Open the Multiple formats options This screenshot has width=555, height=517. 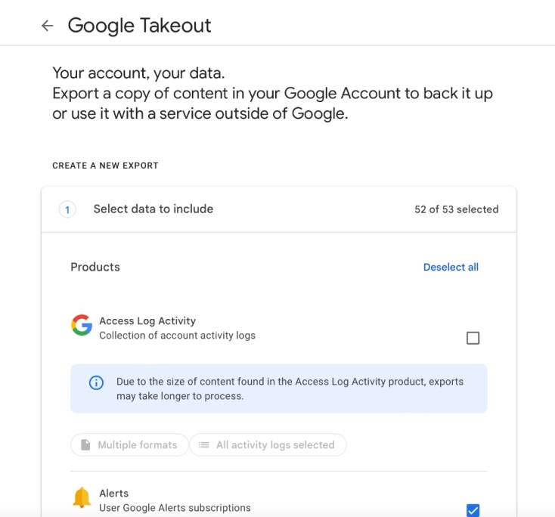[x=129, y=445]
